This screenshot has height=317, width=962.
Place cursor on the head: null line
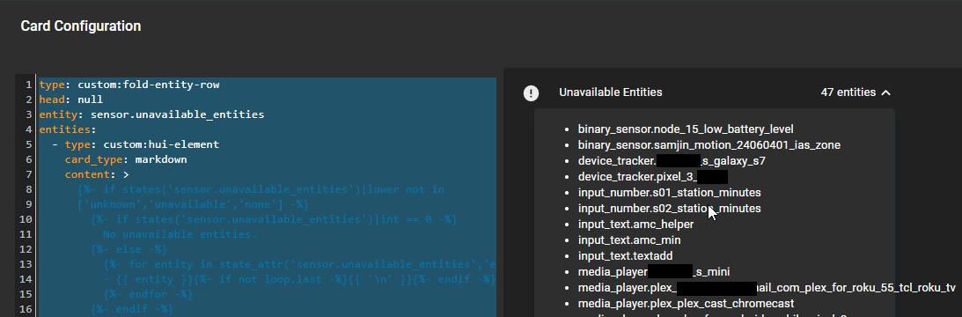pyautogui.click(x=71, y=100)
